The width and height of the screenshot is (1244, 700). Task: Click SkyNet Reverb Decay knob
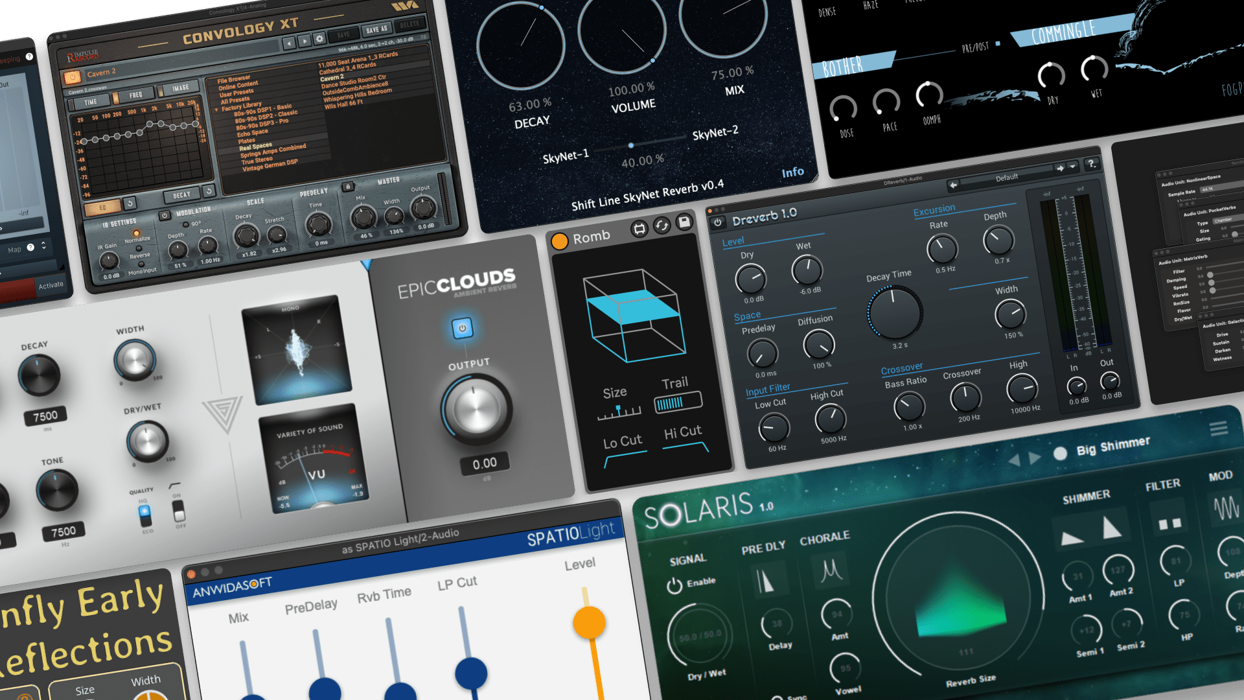pyautogui.click(x=520, y=45)
